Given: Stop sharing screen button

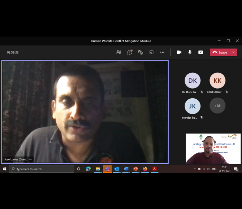Looking at the screenshot, I should pos(201,52).
